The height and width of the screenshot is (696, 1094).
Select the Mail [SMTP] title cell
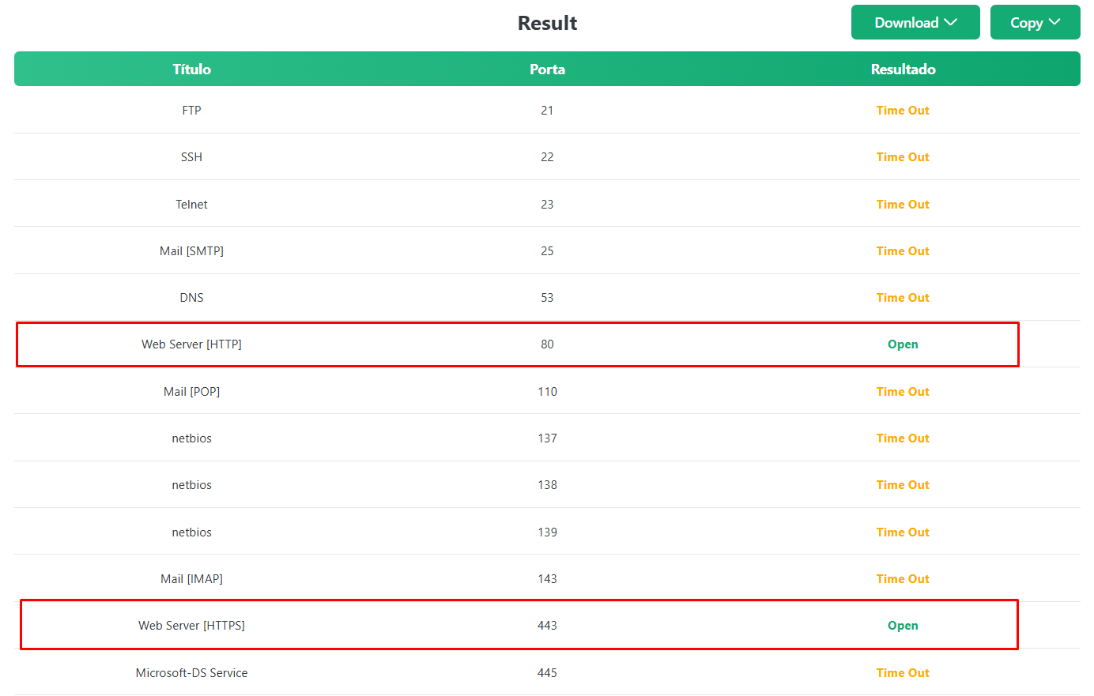point(191,251)
